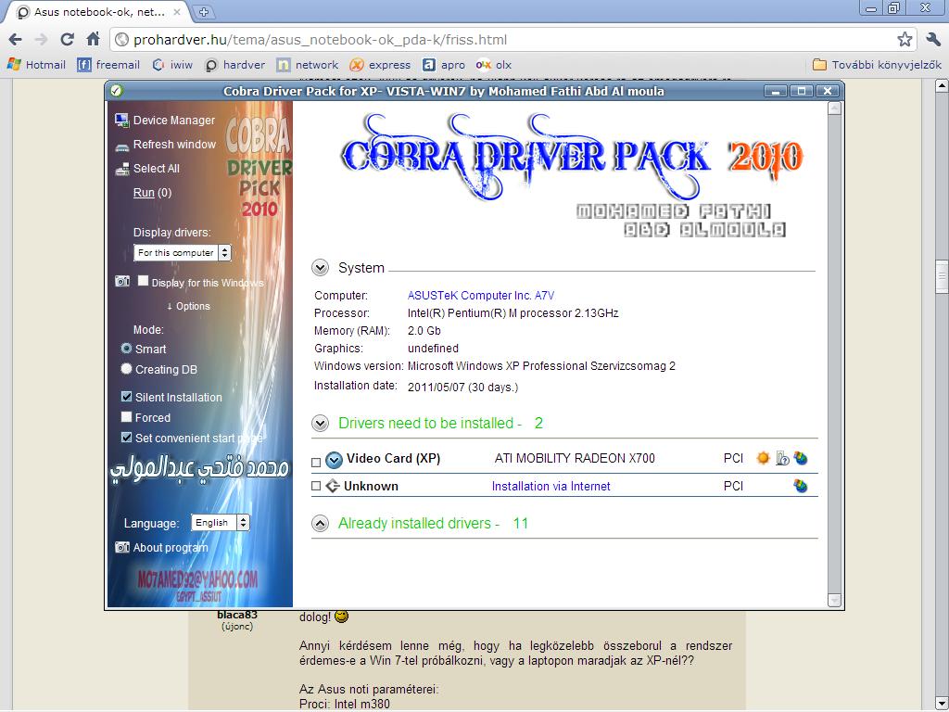Open Device Manager from the sidebar
Screen dimensions: 949x712
(173, 121)
